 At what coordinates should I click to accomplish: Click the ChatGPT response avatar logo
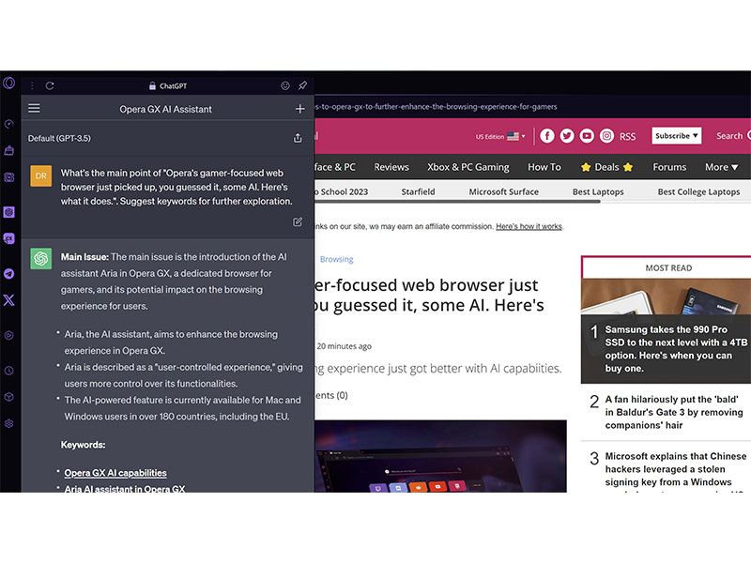[x=41, y=259]
